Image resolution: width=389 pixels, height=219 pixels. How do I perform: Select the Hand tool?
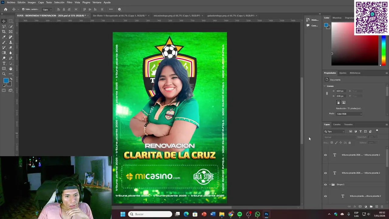[11, 69]
